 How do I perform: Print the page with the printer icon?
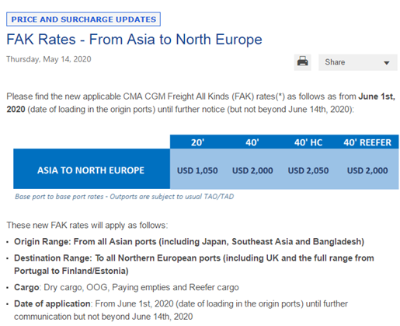302,62
